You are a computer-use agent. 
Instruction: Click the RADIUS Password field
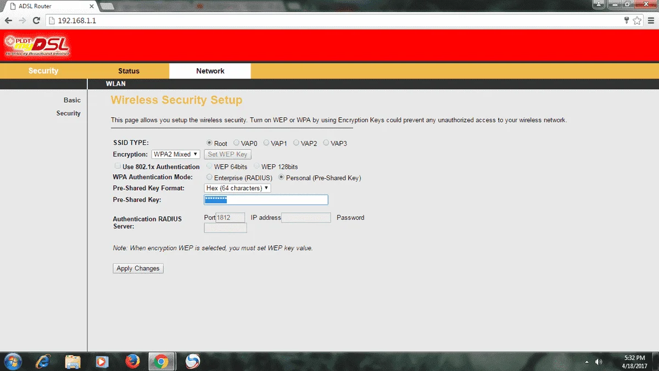coord(225,228)
